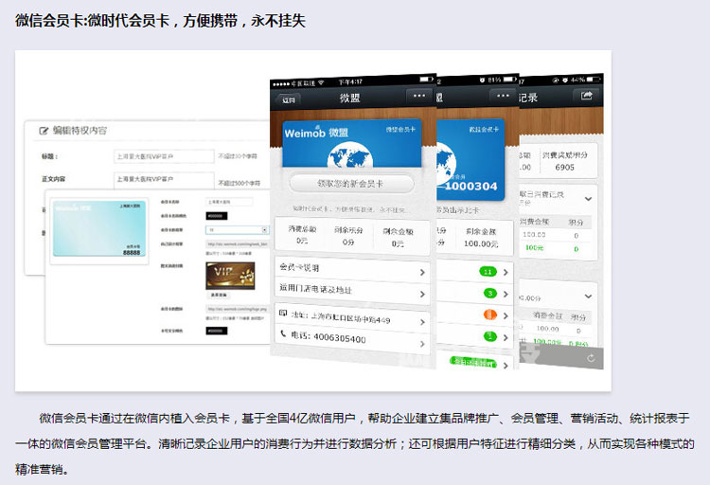Tap the green 11 badge
710x485 pixels.
[488, 272]
